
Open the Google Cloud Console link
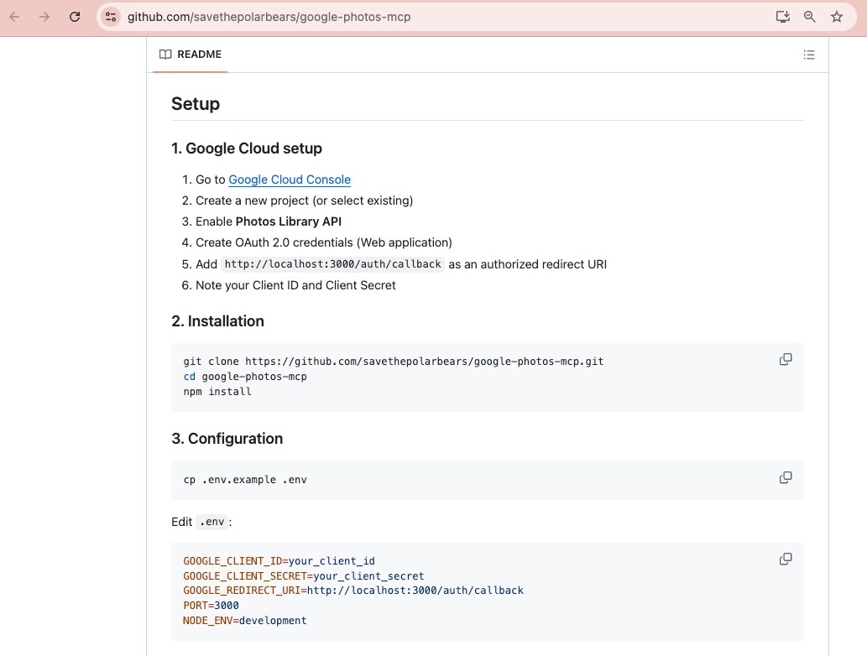click(x=290, y=180)
